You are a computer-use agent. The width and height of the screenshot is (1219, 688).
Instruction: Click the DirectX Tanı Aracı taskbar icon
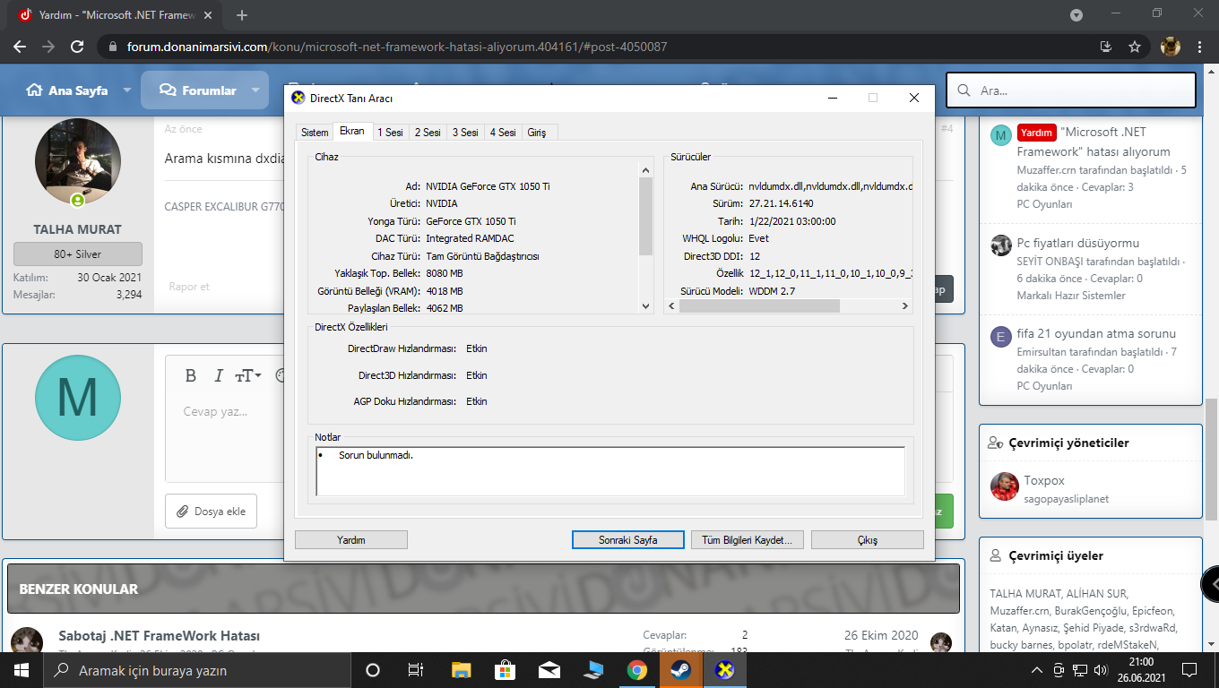[x=725, y=670]
